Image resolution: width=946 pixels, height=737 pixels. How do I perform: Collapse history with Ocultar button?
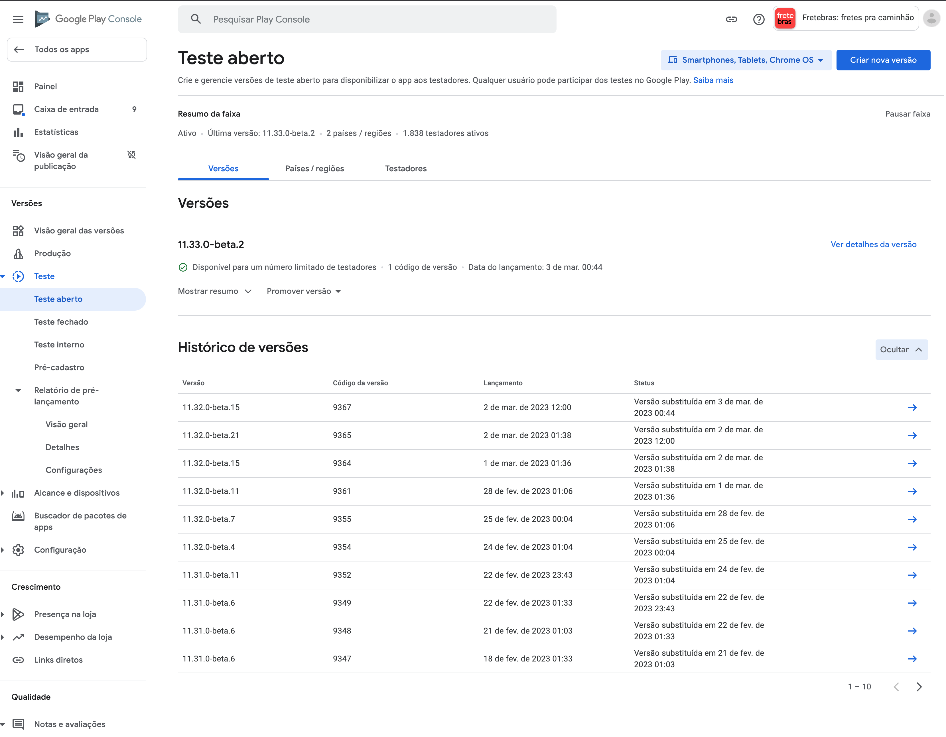click(x=902, y=349)
